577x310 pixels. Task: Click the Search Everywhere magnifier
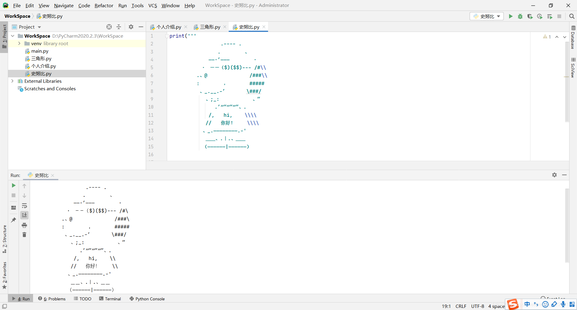(572, 16)
